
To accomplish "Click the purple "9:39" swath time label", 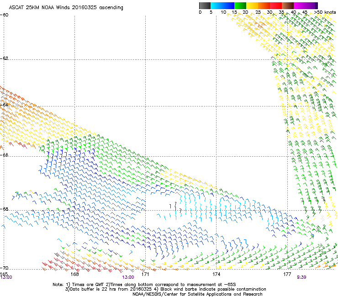I will click(x=301, y=277).
